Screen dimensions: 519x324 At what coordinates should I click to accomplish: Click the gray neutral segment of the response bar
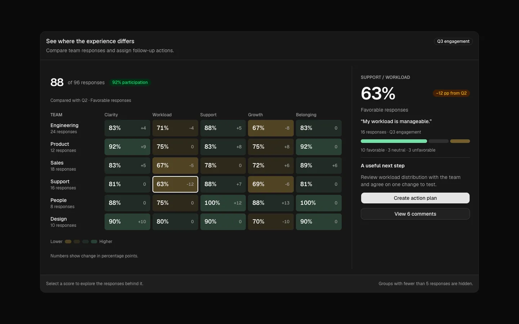(x=439, y=141)
